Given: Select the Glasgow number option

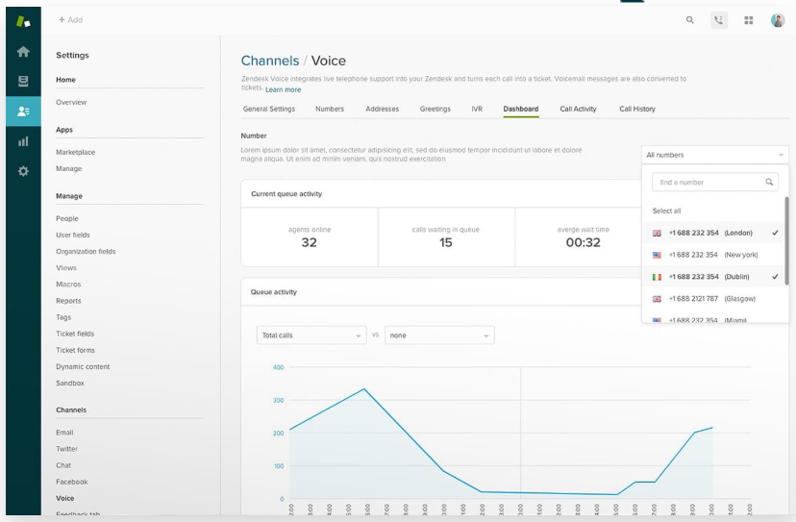Looking at the screenshot, I should tap(713, 299).
